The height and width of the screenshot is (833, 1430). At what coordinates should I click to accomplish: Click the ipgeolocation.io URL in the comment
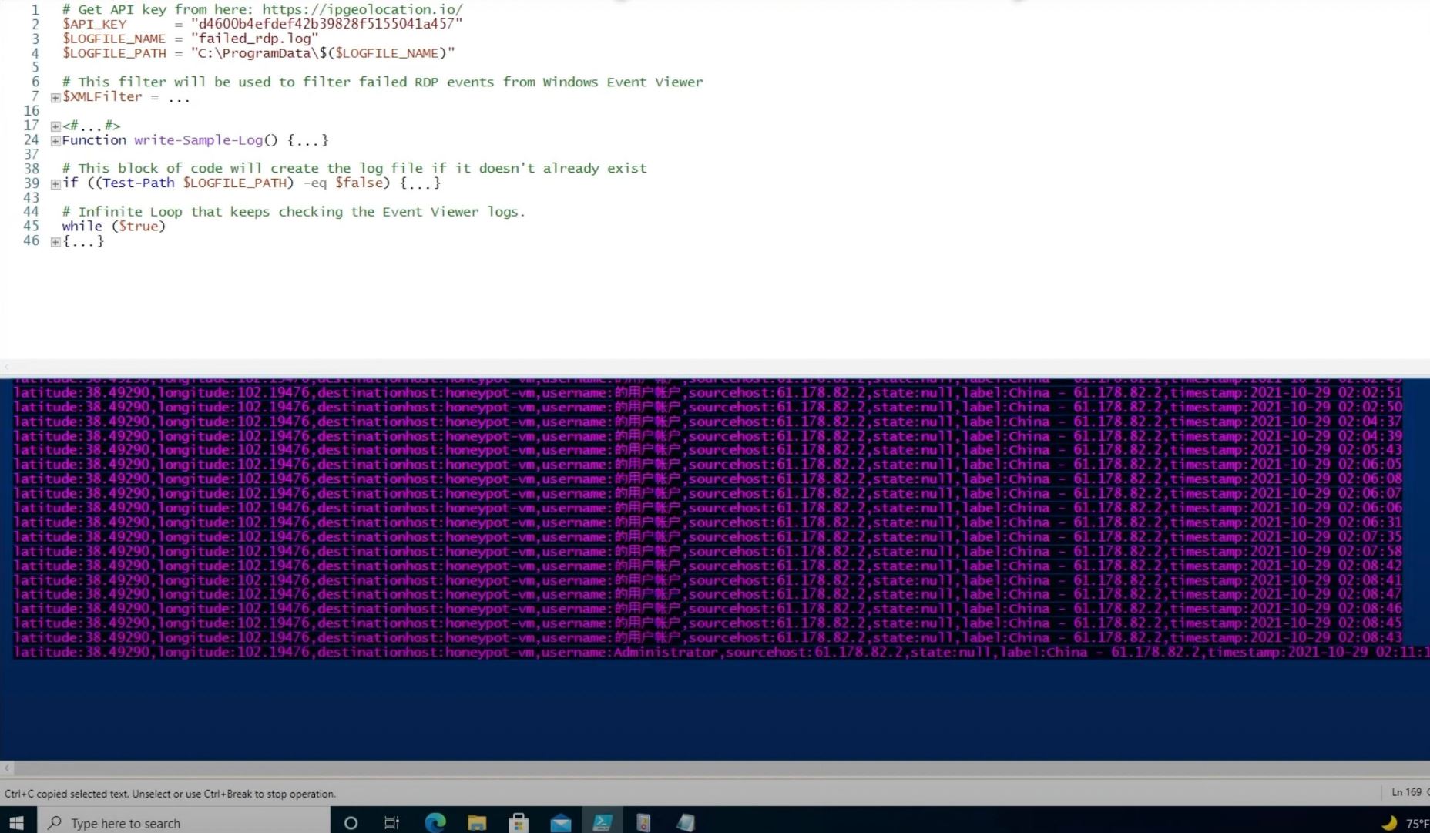[362, 9]
